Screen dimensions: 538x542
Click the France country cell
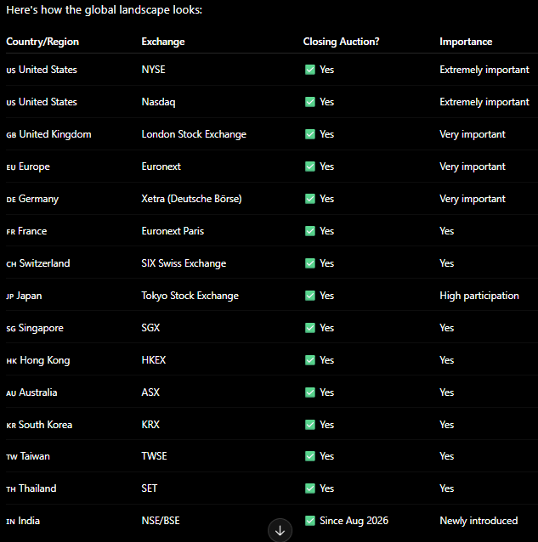[26, 231]
